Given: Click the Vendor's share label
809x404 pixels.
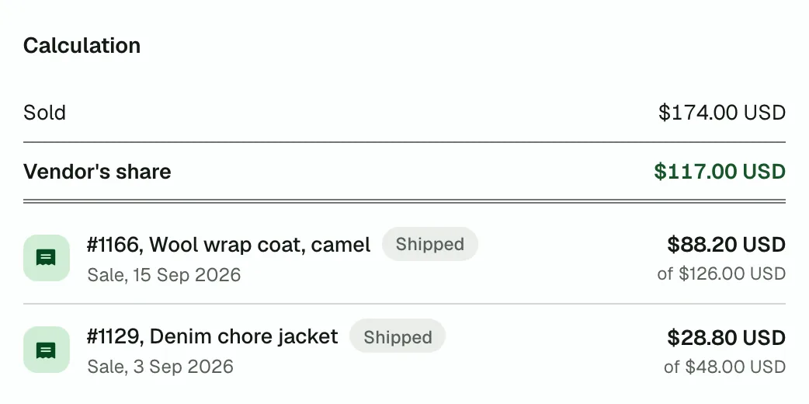Looking at the screenshot, I should click(x=97, y=172).
